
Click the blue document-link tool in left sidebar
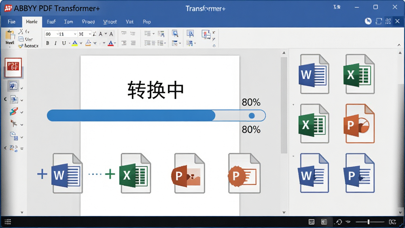[x=14, y=136]
